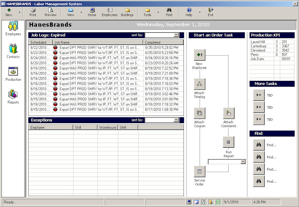Image resolution: width=299 pixels, height=207 pixels.
Task: Click the Shift column header
Action: (x=128, y=127)
